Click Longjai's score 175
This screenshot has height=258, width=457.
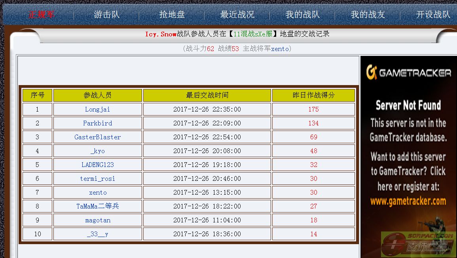point(314,109)
